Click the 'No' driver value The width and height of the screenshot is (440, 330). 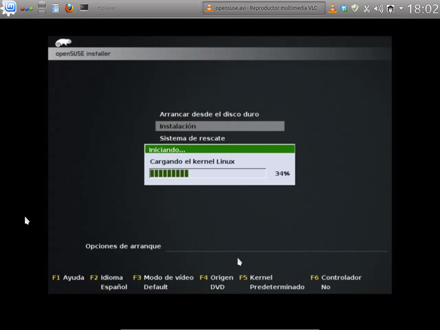point(326,287)
